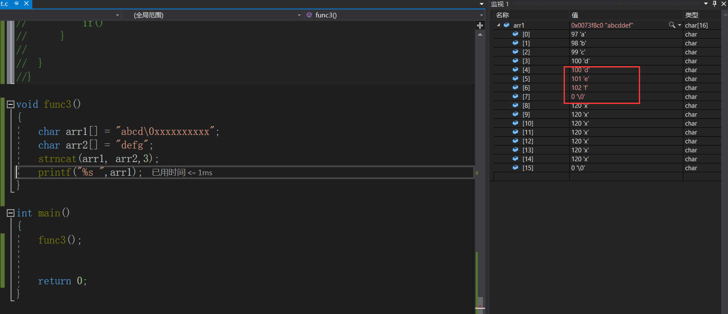This screenshot has width=728, height=314.
Task: Click value 101 'e' in watch
Action: pyautogui.click(x=580, y=79)
